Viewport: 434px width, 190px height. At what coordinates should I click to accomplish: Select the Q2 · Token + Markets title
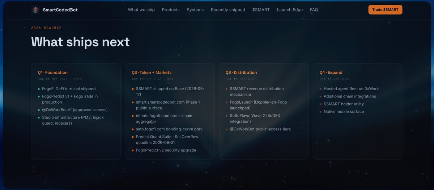[x=152, y=73]
